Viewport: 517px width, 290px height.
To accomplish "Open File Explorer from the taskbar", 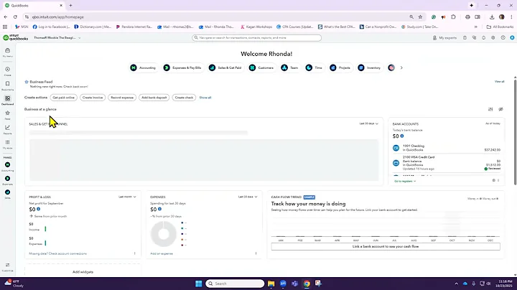I will pyautogui.click(x=271, y=284).
